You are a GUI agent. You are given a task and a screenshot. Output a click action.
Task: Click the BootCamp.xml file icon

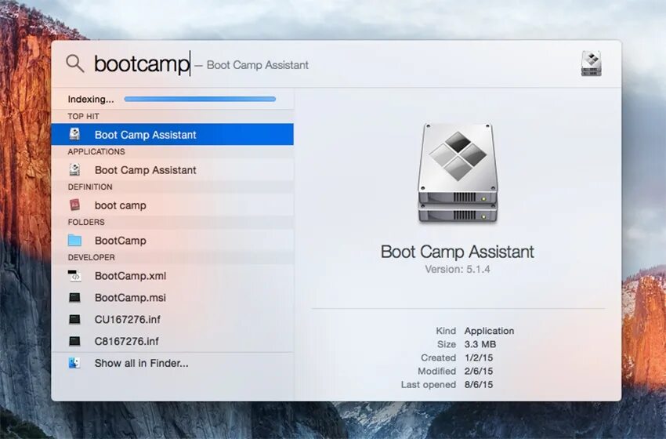click(74, 275)
